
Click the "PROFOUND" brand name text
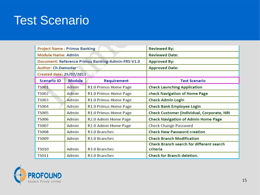pos(45,175)
